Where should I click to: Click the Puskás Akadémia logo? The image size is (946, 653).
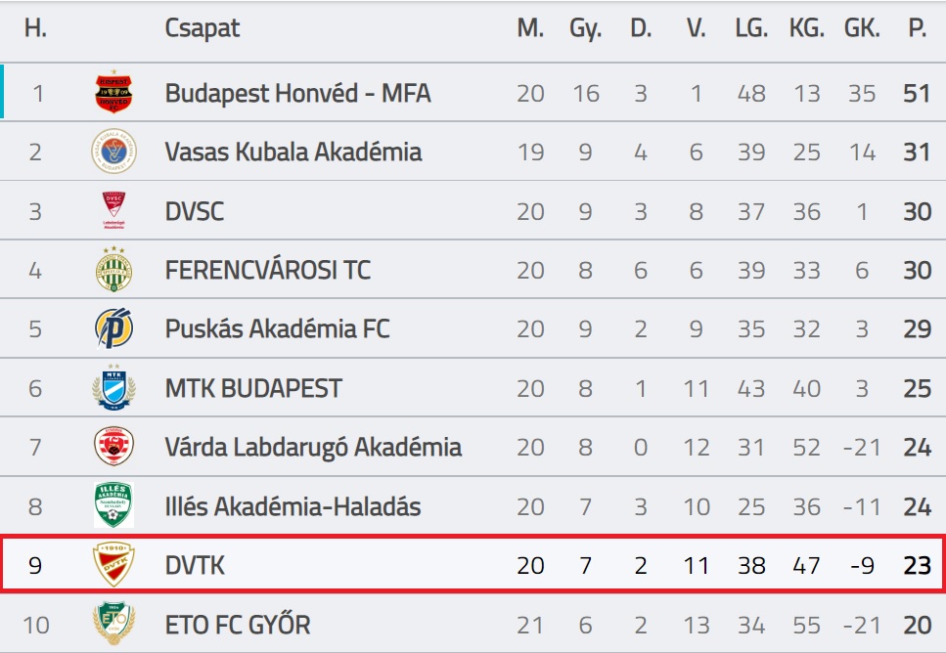pyautogui.click(x=113, y=328)
